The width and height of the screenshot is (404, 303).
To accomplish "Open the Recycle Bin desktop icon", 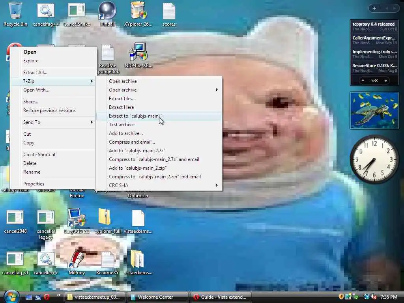I will click(x=15, y=14).
